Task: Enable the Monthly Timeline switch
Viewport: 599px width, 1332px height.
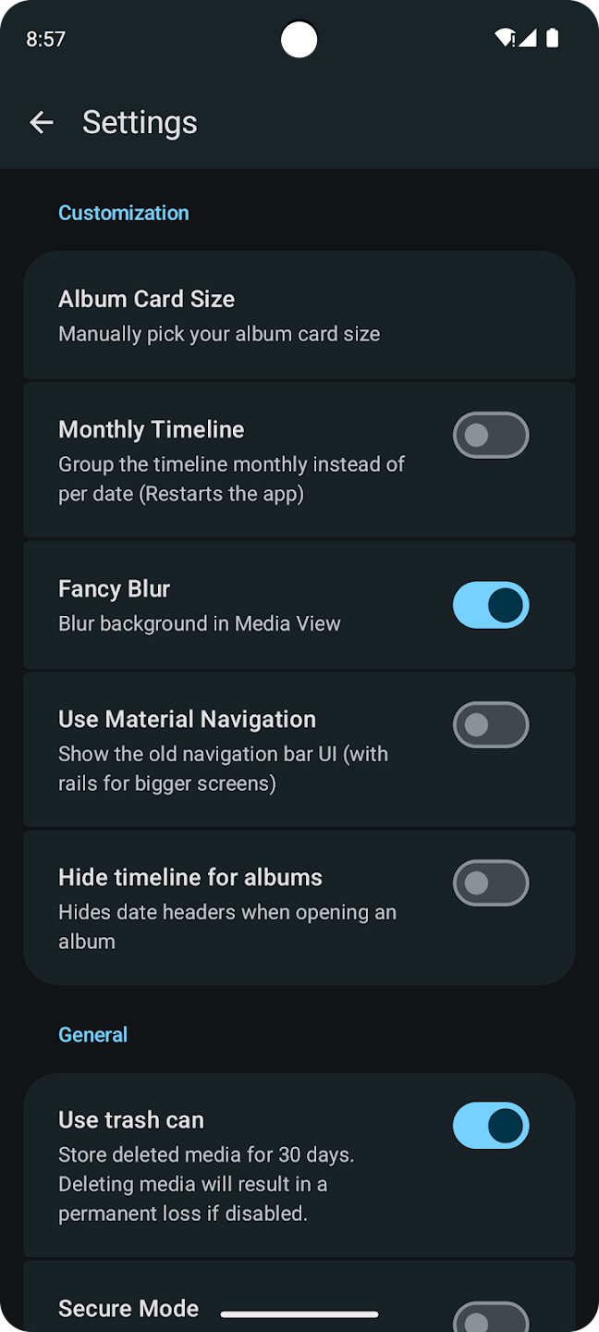Action: coord(491,436)
